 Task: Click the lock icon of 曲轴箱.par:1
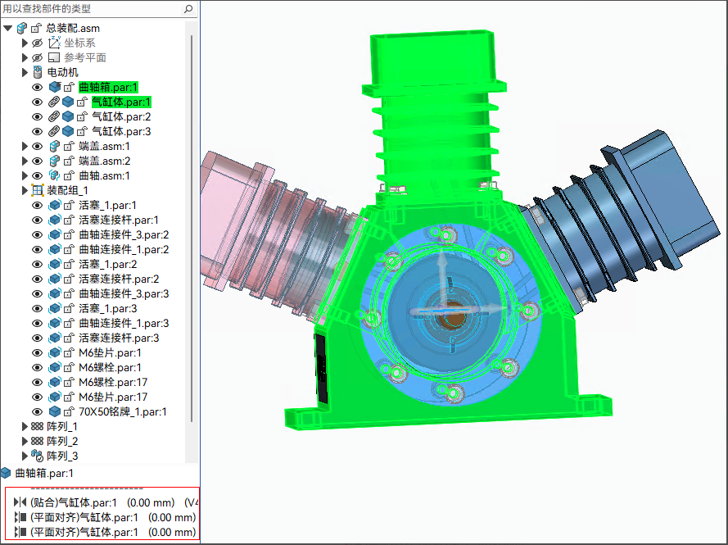click(x=69, y=88)
